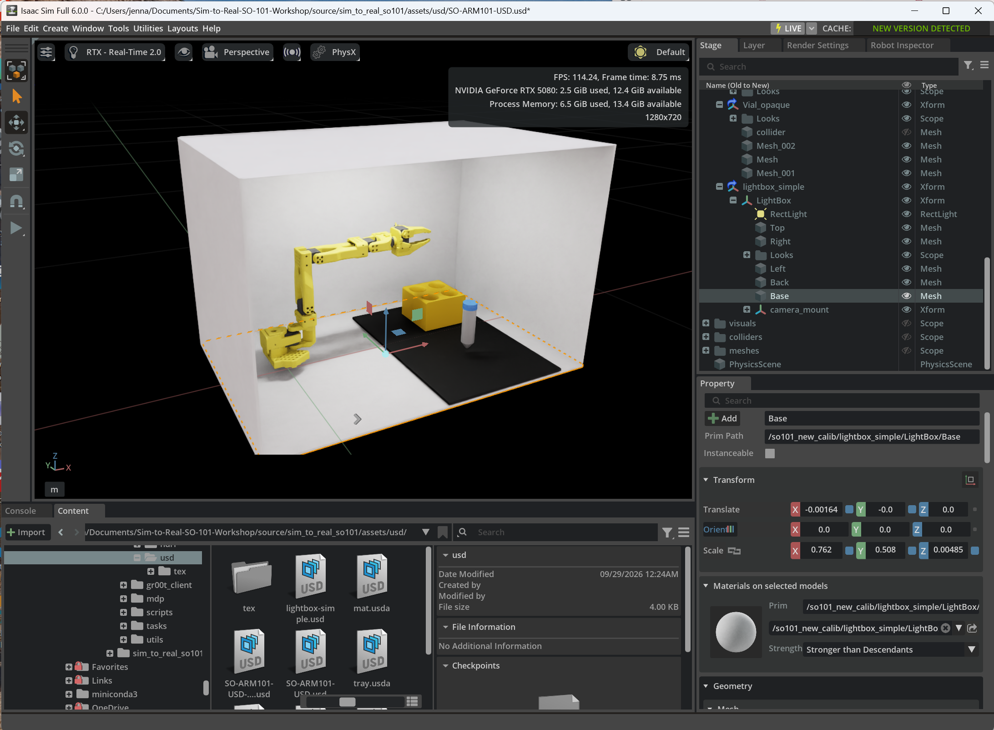Open the Default lighting menu
The height and width of the screenshot is (730, 994).
click(659, 52)
